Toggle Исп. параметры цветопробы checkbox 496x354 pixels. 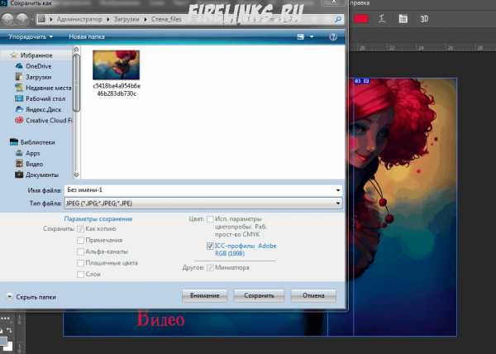click(x=210, y=219)
